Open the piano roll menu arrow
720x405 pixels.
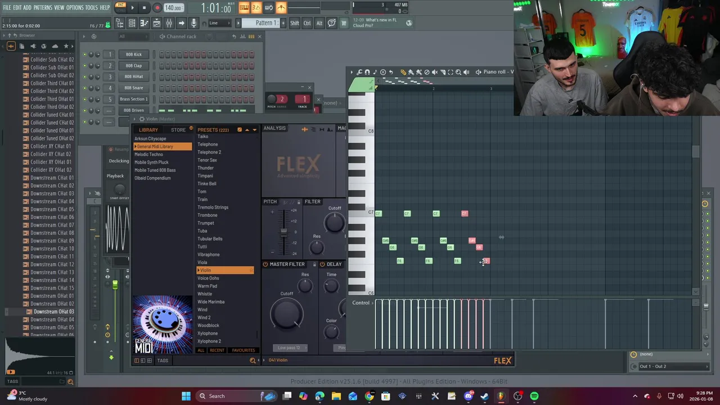[352, 72]
